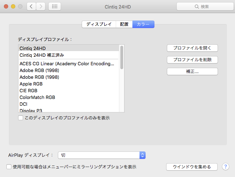Click the プロファイルを削除 button
The width and height of the screenshot is (235, 177).
pos(192,60)
